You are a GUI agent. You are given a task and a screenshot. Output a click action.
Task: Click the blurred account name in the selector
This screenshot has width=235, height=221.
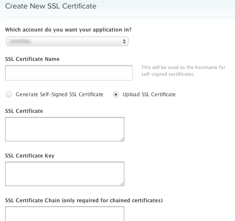[20, 41]
